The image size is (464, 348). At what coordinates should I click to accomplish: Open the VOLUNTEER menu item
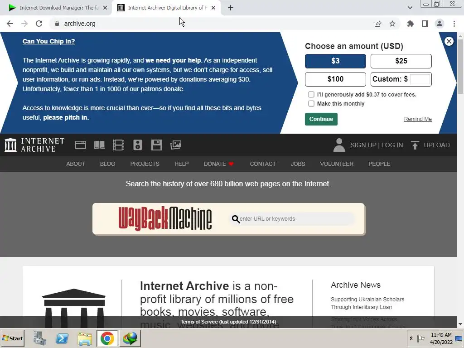point(337,164)
